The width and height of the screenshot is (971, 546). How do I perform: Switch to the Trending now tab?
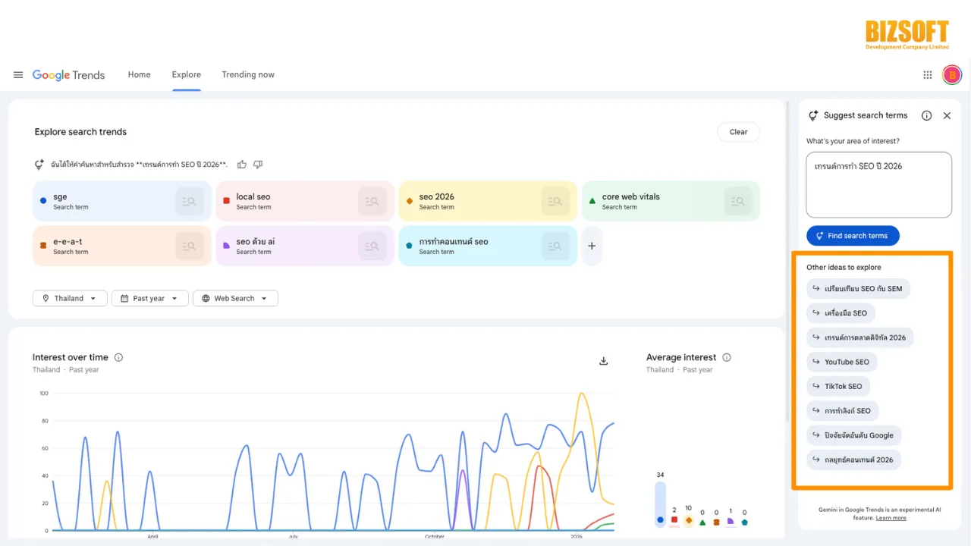coord(247,74)
